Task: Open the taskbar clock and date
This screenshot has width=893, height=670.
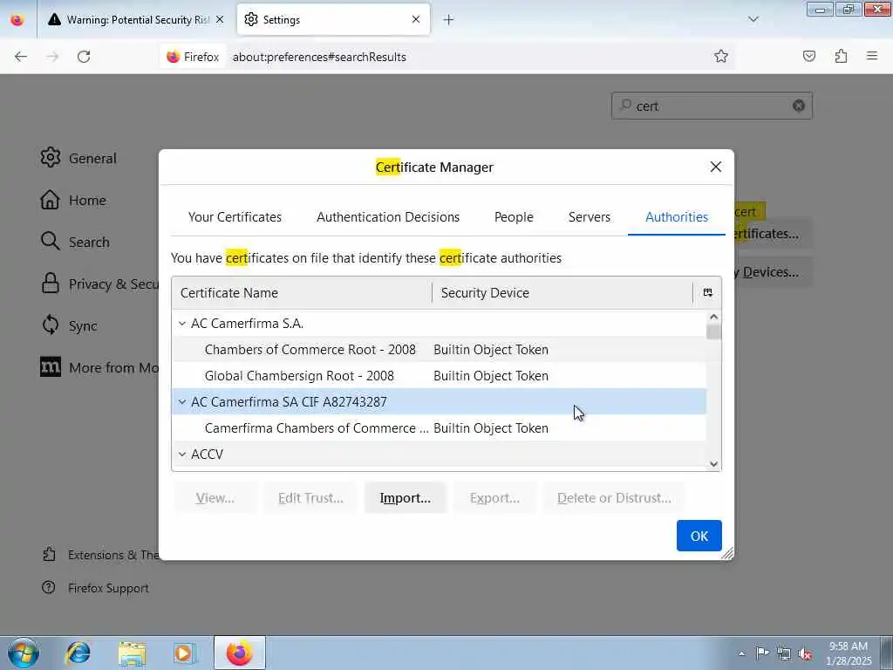Action: pyautogui.click(x=849, y=653)
